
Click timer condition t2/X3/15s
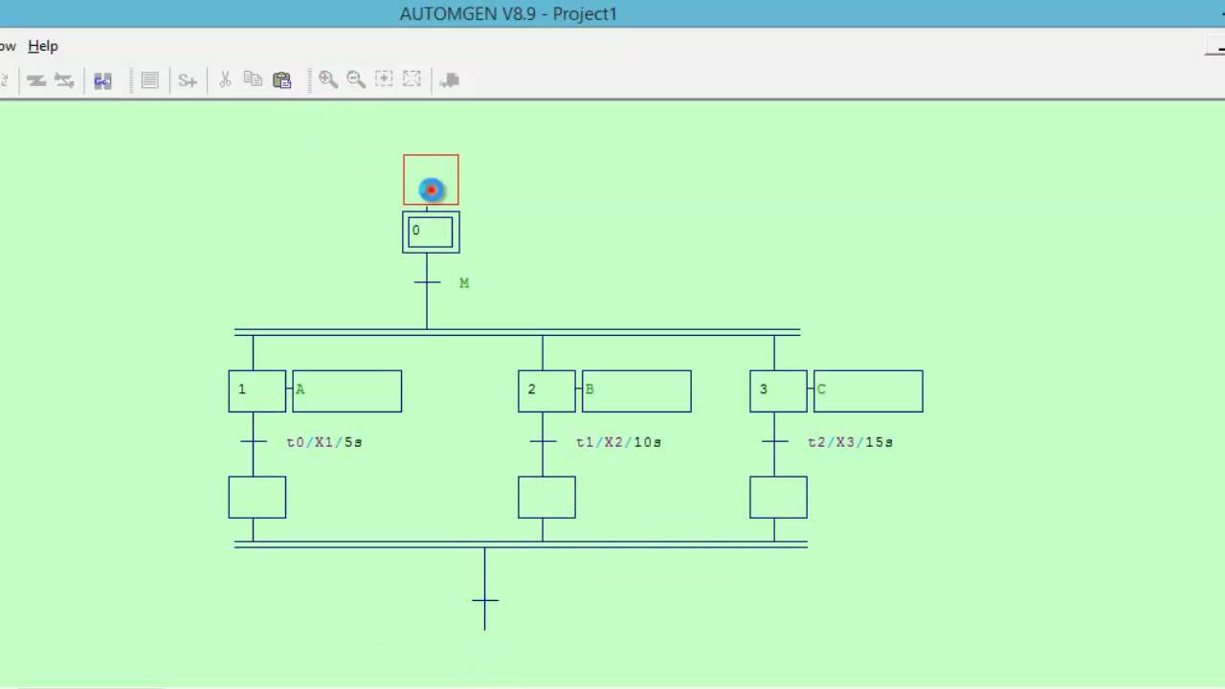point(850,442)
